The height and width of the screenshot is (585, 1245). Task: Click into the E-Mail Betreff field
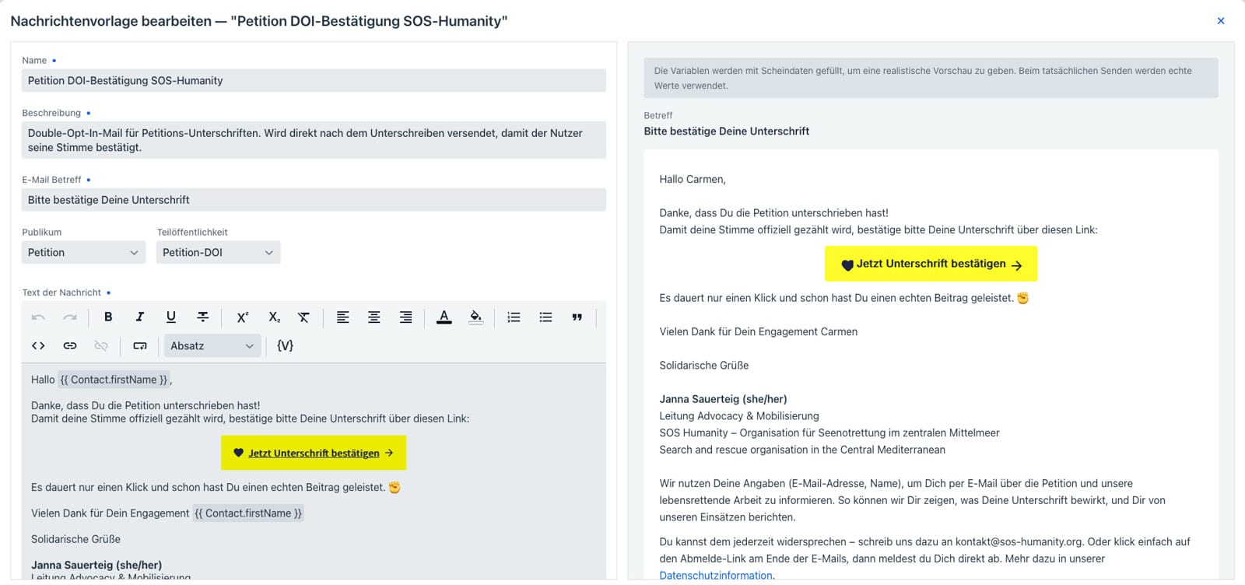coord(314,200)
